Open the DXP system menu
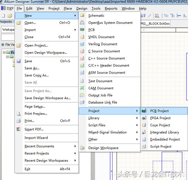188x180 pixels. pos(7,9)
